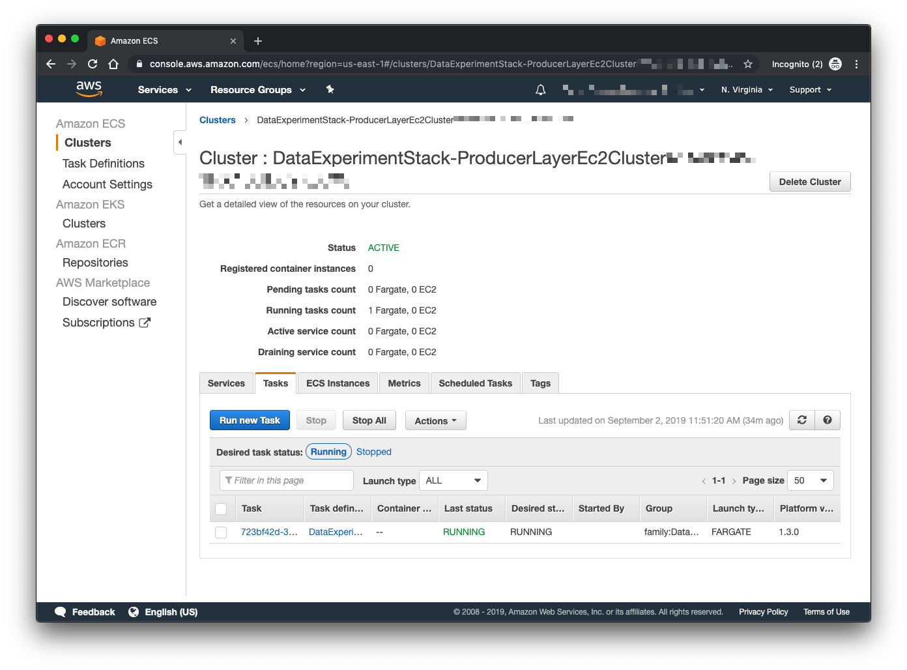Open Discover software in sidebar

(109, 302)
